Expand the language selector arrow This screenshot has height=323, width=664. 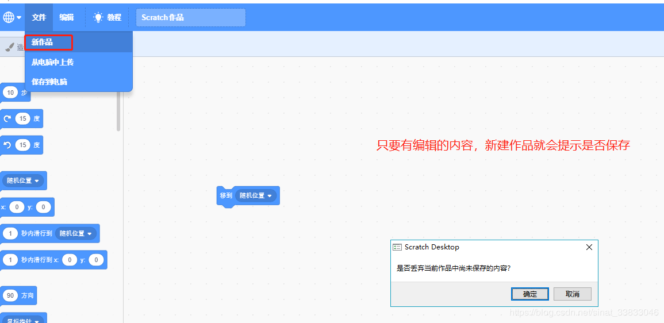[x=19, y=18]
